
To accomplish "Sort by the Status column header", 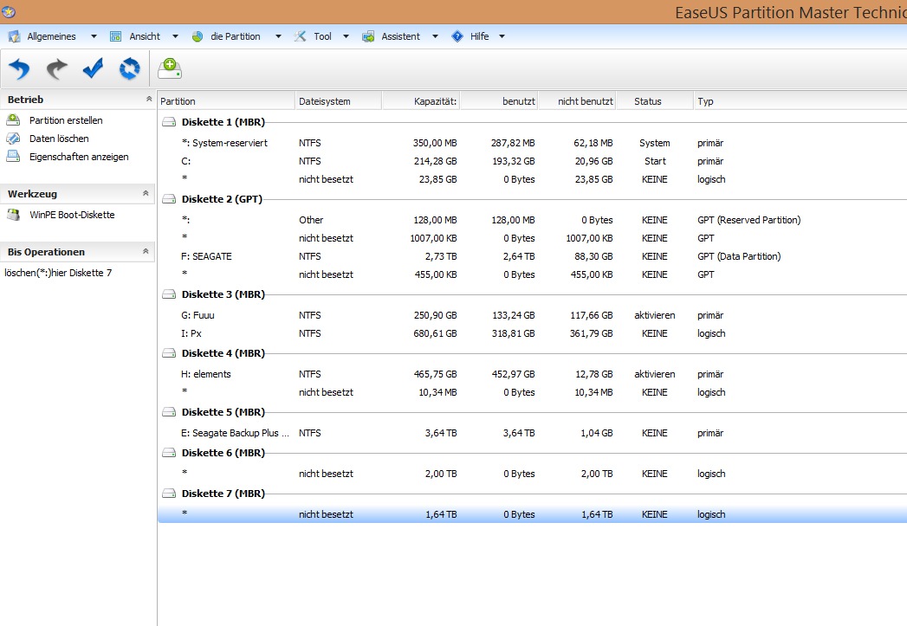I will pyautogui.click(x=655, y=101).
